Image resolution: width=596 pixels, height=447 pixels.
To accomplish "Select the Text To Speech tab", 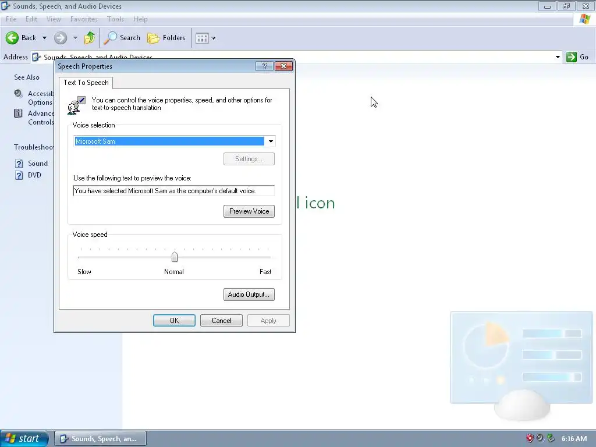I will click(x=86, y=83).
